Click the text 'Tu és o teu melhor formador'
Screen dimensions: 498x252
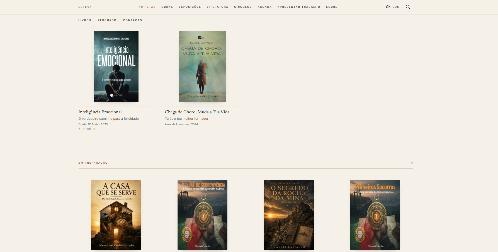point(186,119)
